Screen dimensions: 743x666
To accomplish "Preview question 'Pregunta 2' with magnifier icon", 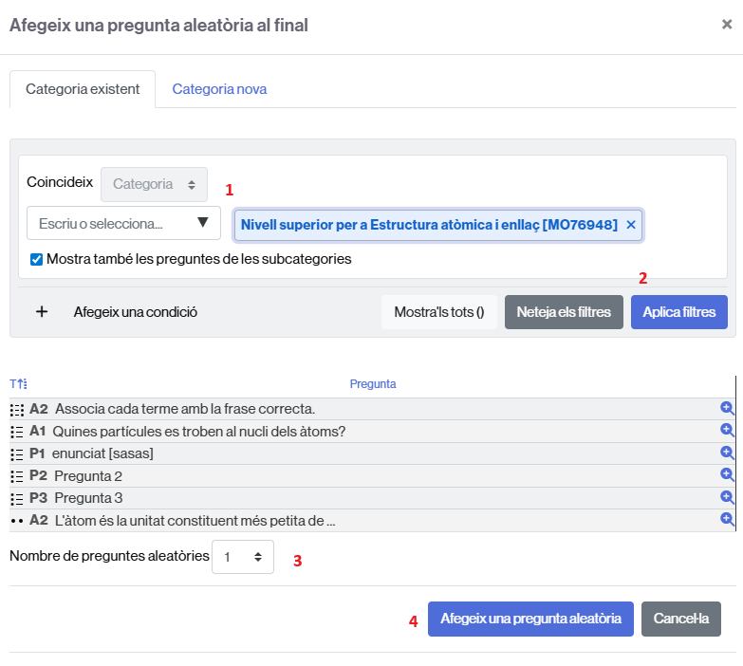I will click(x=727, y=474).
